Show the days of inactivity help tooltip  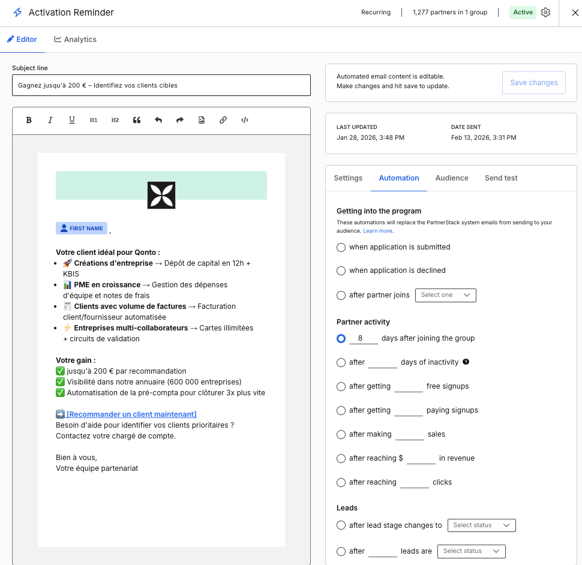coord(466,362)
